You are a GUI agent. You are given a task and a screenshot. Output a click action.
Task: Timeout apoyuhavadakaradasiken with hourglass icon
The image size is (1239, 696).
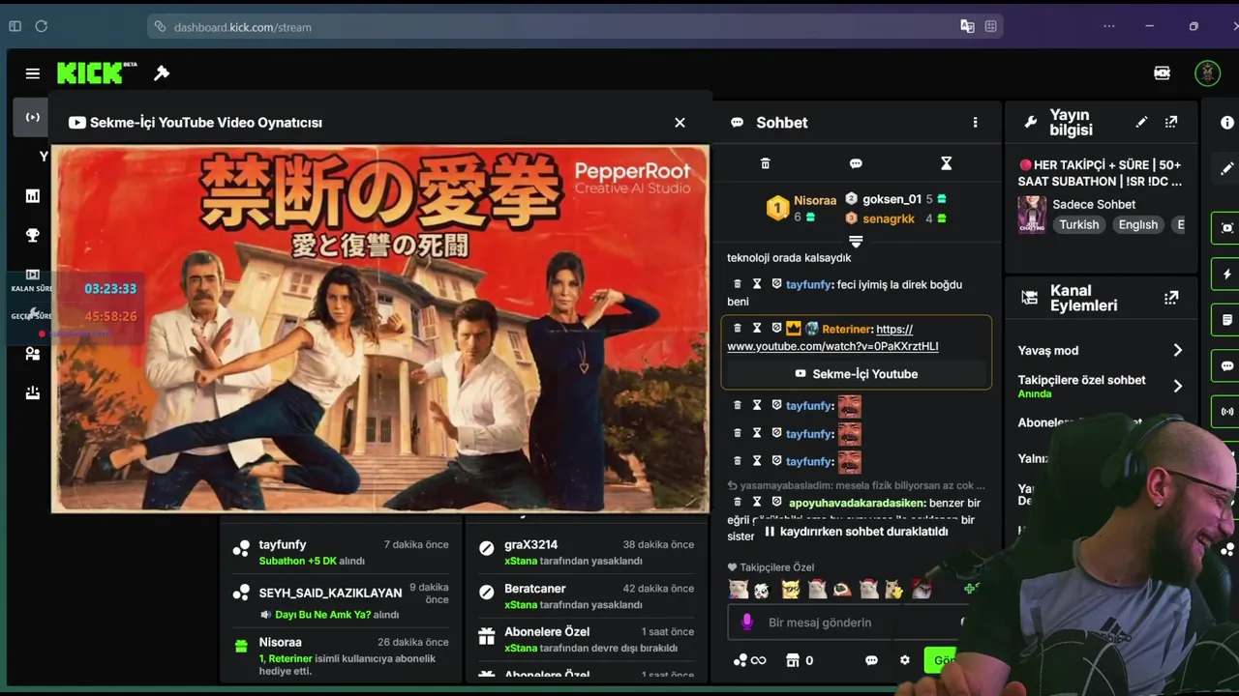[x=757, y=503]
